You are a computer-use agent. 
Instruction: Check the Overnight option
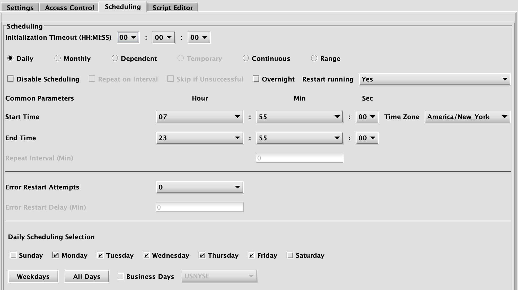(x=256, y=79)
